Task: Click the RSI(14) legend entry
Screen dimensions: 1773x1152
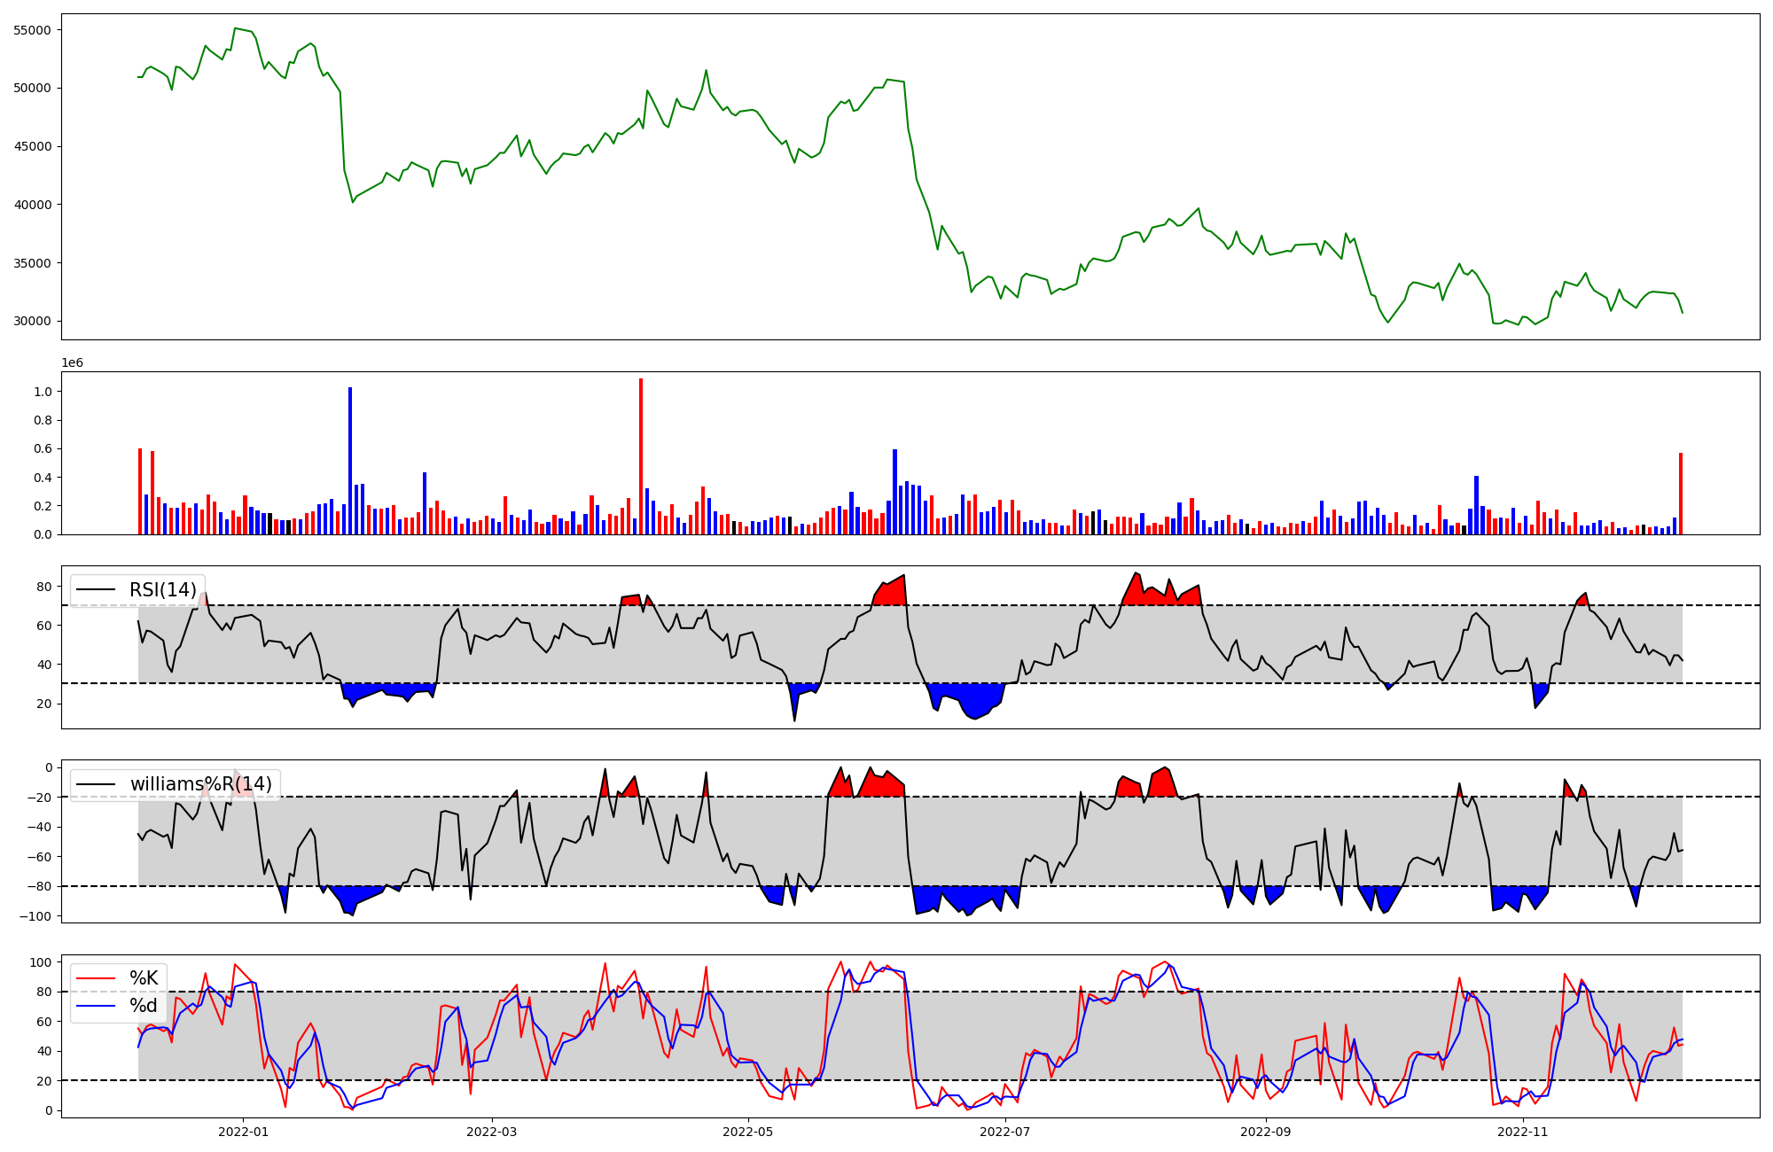Action: click(162, 590)
